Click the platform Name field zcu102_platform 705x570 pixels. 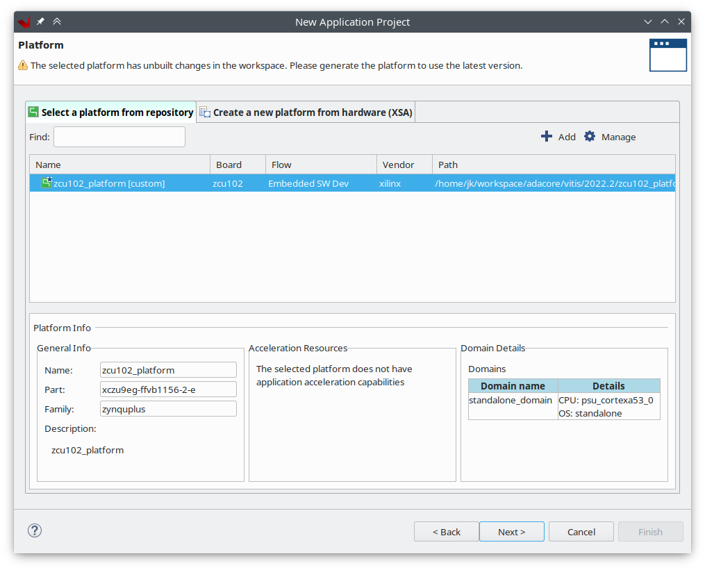click(168, 370)
